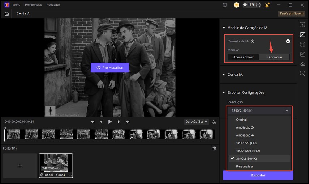The height and width of the screenshot is (184, 309).
Task: Toggle the Colorista de IA checkmark
Action: tap(288, 41)
